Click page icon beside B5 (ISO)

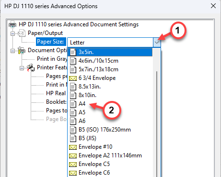point(73,130)
